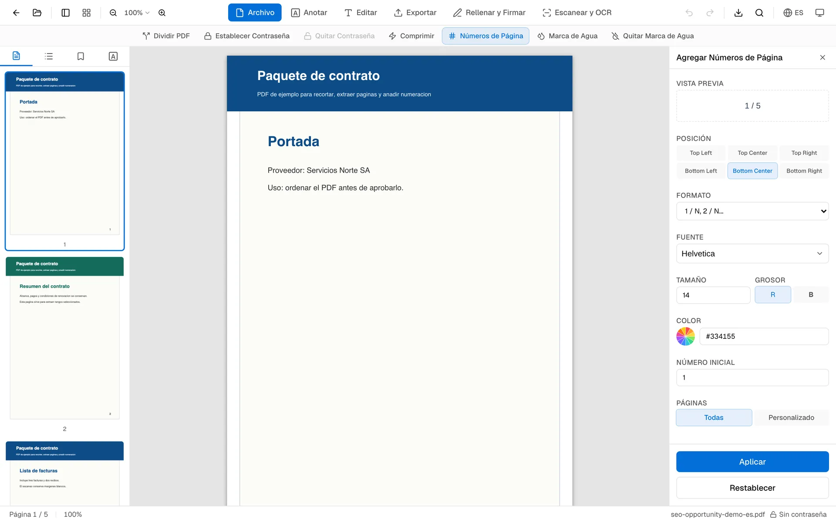Image resolution: width=836 pixels, height=522 pixels.
Task: Click the 100% status bar zoom value
Action: click(73, 514)
